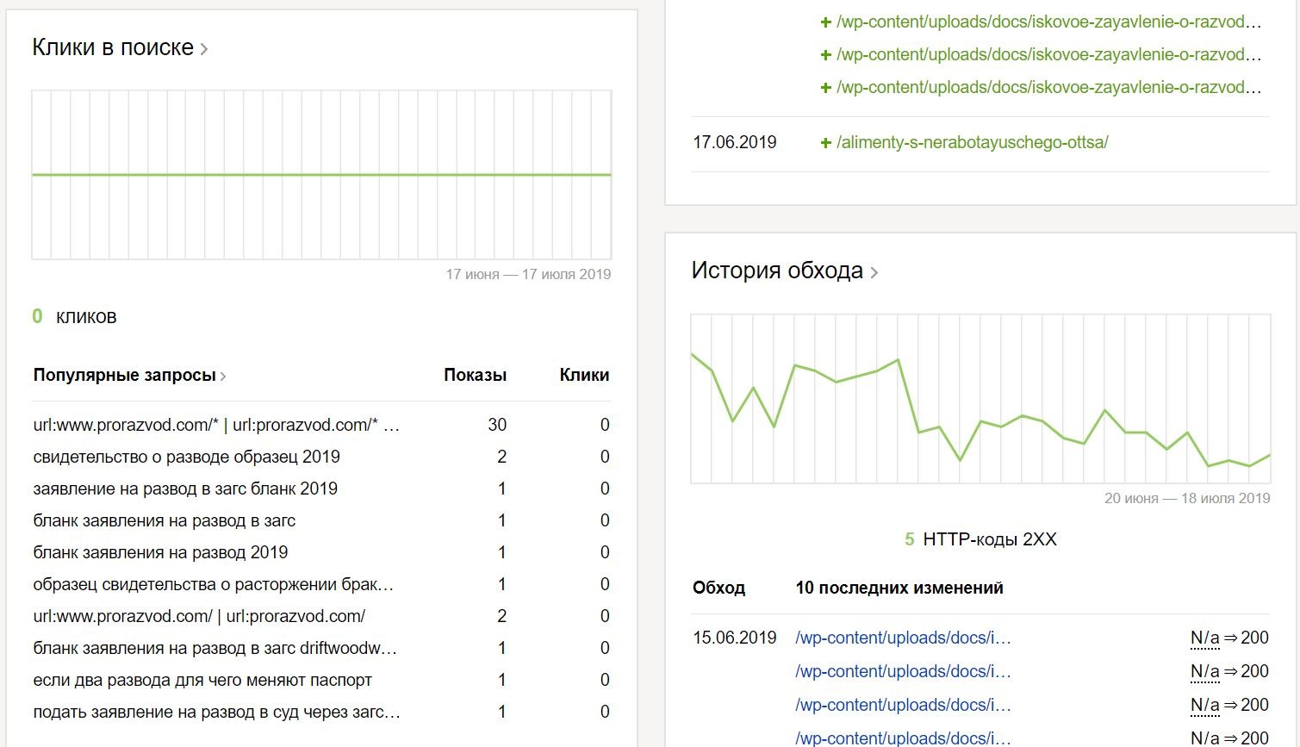This screenshot has width=1300, height=747.
Task: Open the crawl link dated 15.06.2019
Action: (903, 638)
